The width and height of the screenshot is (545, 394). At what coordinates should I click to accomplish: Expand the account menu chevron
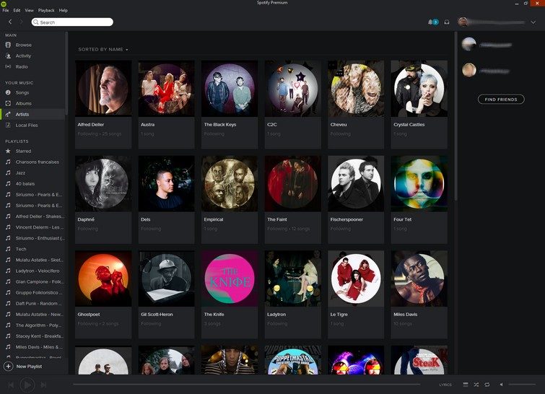pos(533,22)
